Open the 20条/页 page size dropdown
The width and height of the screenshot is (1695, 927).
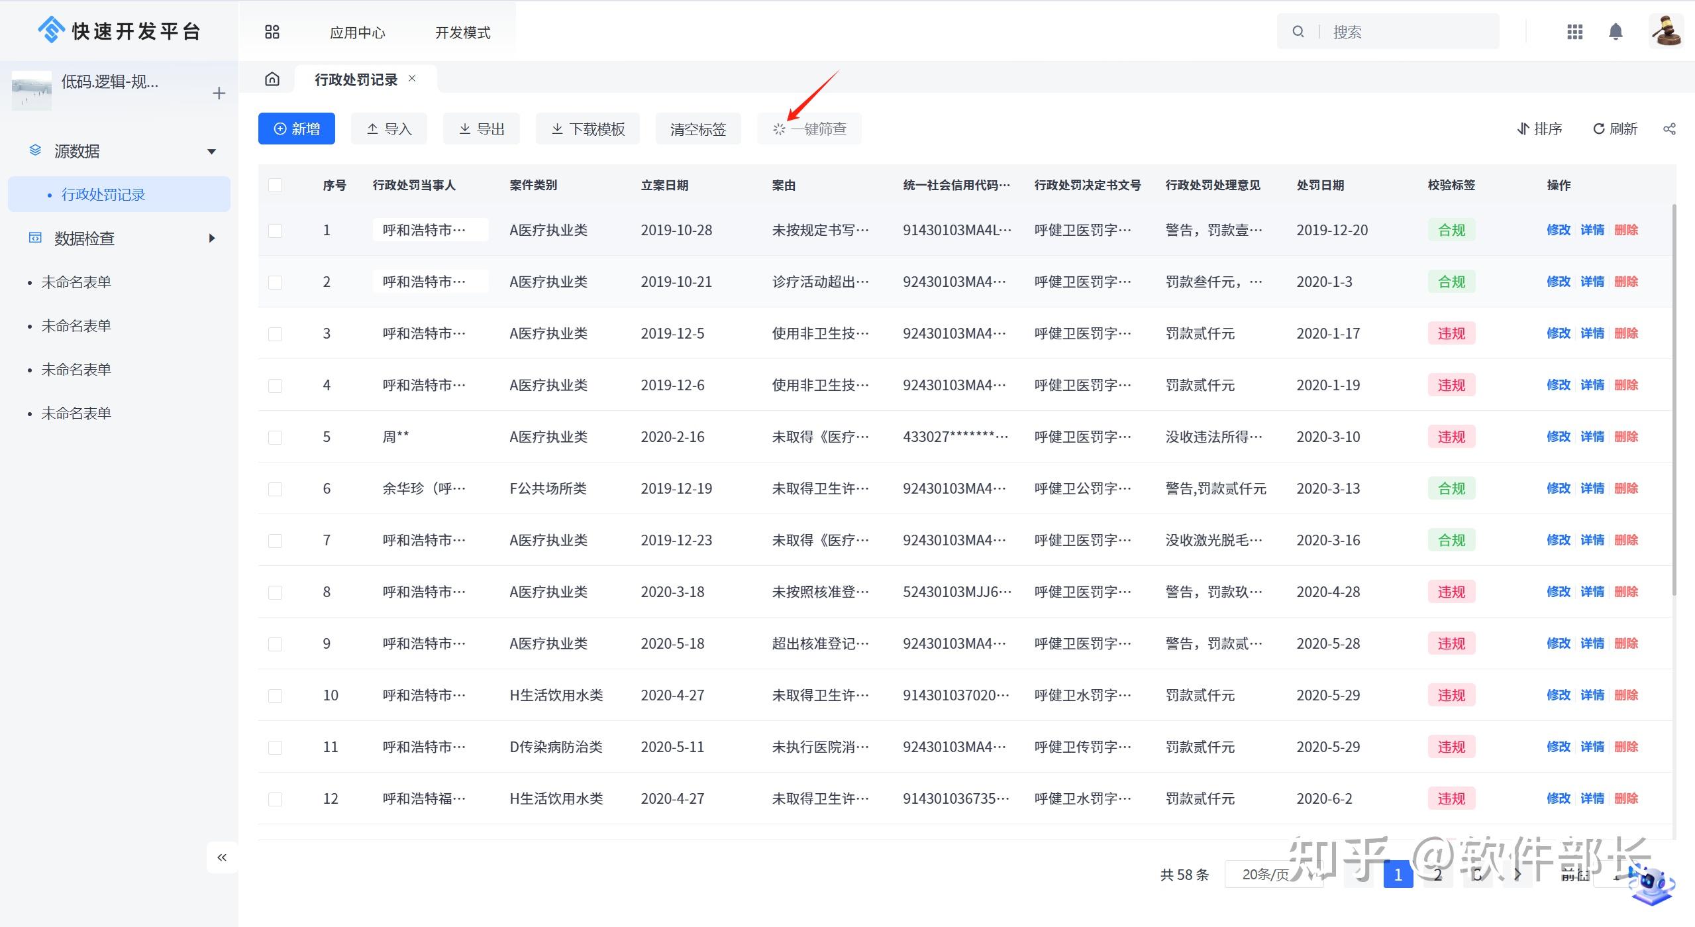tap(1273, 874)
